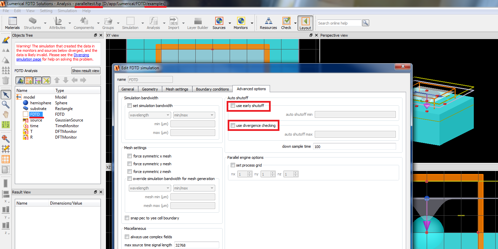Screen dimensions: 498x249
Task: Open Attributes dropdown arrow
Action: click(x=70, y=23)
